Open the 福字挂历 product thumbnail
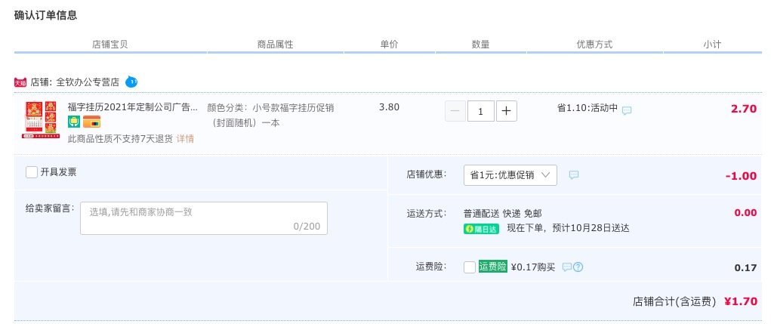This screenshot has height=324, width=771. tap(40, 119)
